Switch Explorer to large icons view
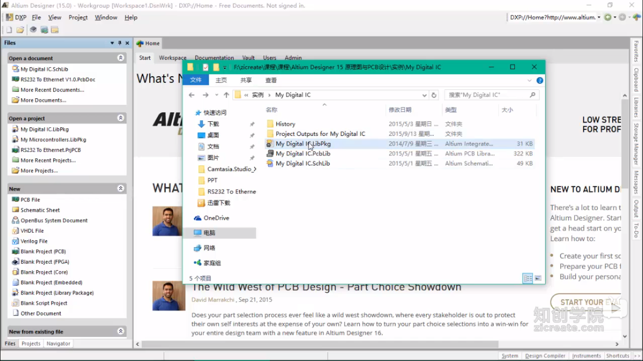This screenshot has width=643, height=361. pos(538,278)
